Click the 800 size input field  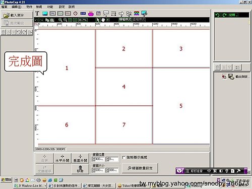point(113,170)
